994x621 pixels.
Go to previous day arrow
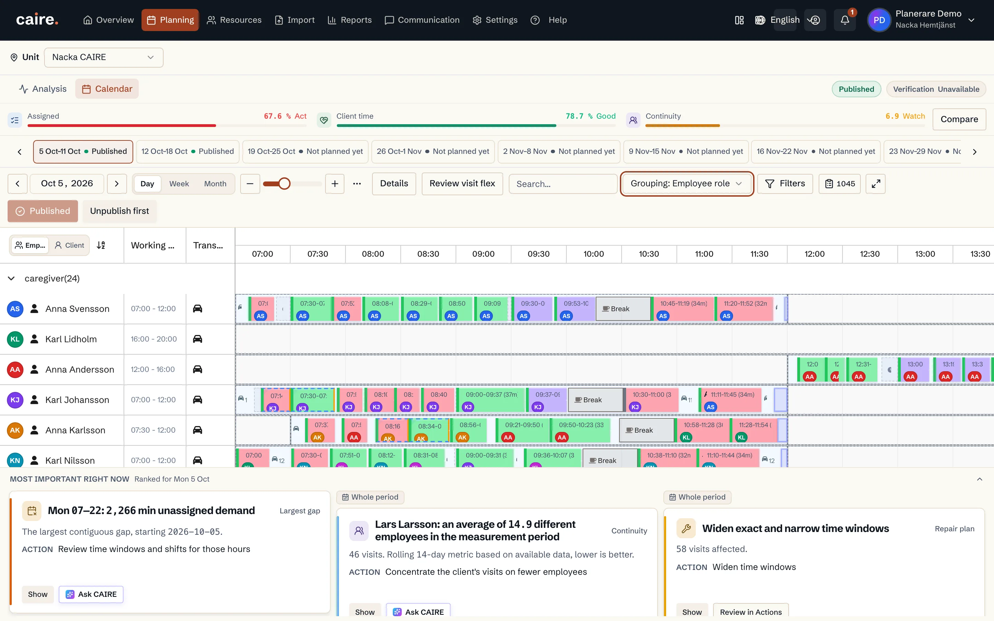point(18,184)
